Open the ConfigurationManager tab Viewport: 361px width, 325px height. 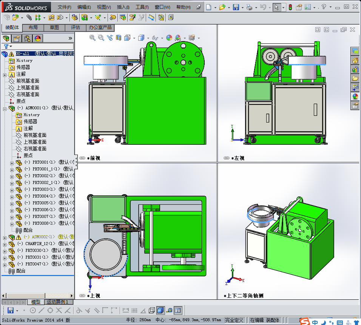point(27,38)
